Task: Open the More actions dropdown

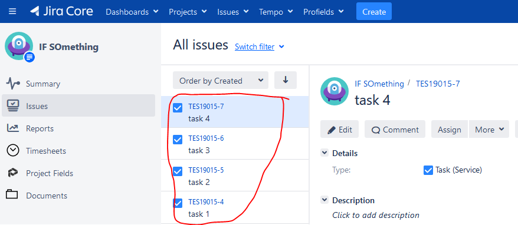Action: pos(489,130)
